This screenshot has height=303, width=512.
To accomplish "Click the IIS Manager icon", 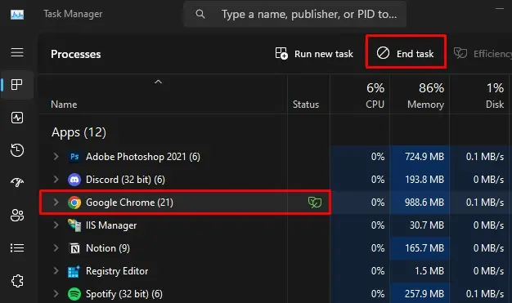I will (74, 225).
